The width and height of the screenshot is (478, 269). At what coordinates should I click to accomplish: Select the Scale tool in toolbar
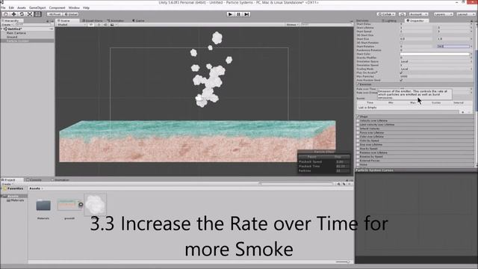click(x=30, y=14)
